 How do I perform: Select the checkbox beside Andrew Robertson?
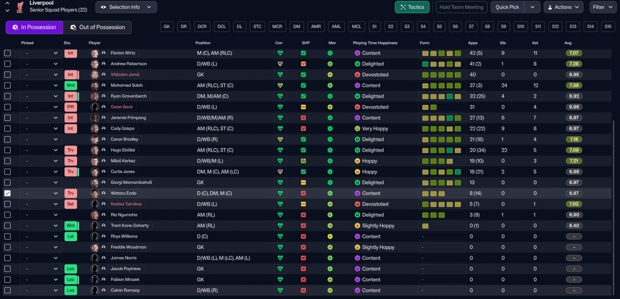(7, 64)
